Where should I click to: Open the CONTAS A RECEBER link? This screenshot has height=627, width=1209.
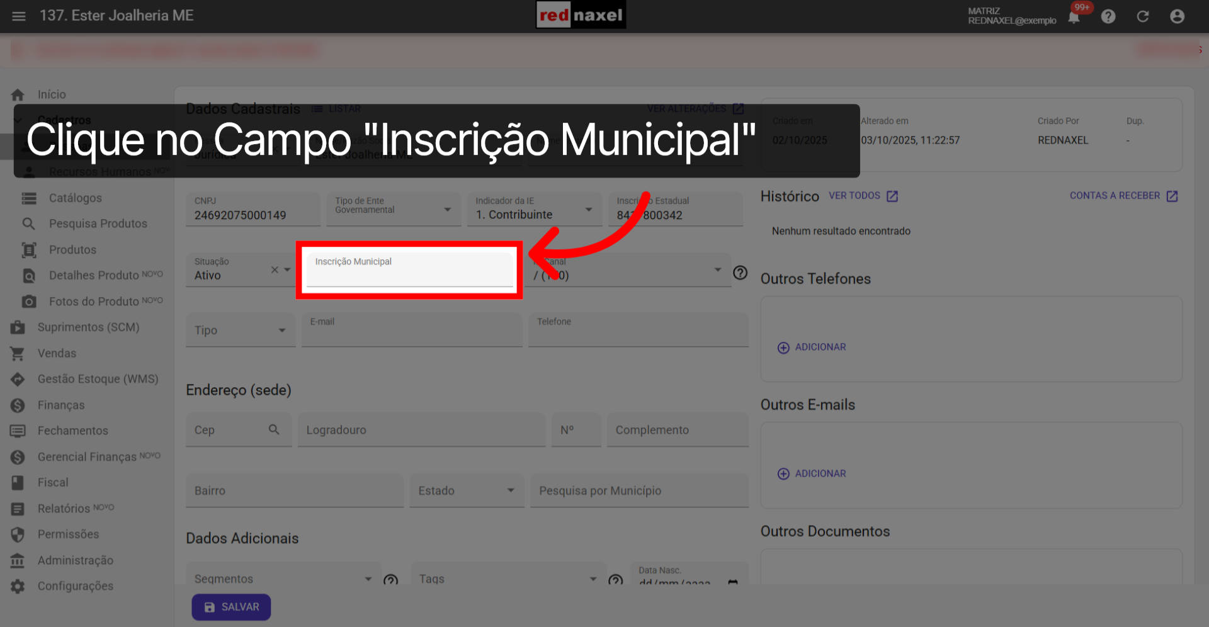point(1115,196)
